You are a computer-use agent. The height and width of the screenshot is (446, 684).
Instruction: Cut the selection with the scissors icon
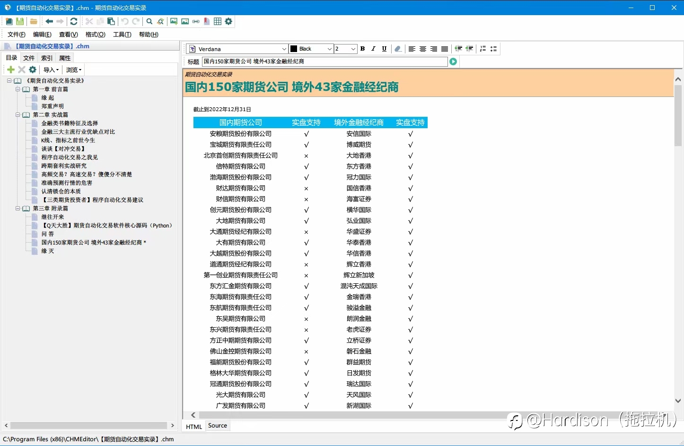pyautogui.click(x=89, y=21)
